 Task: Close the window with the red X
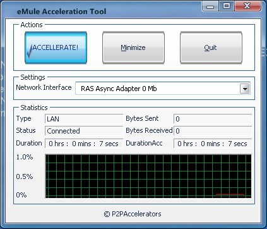(x=247, y=6)
